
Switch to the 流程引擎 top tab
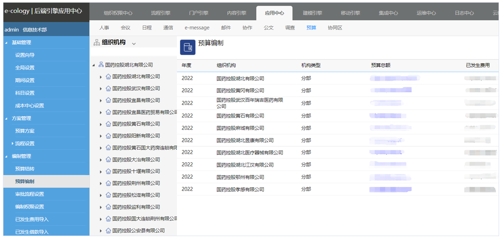(161, 13)
